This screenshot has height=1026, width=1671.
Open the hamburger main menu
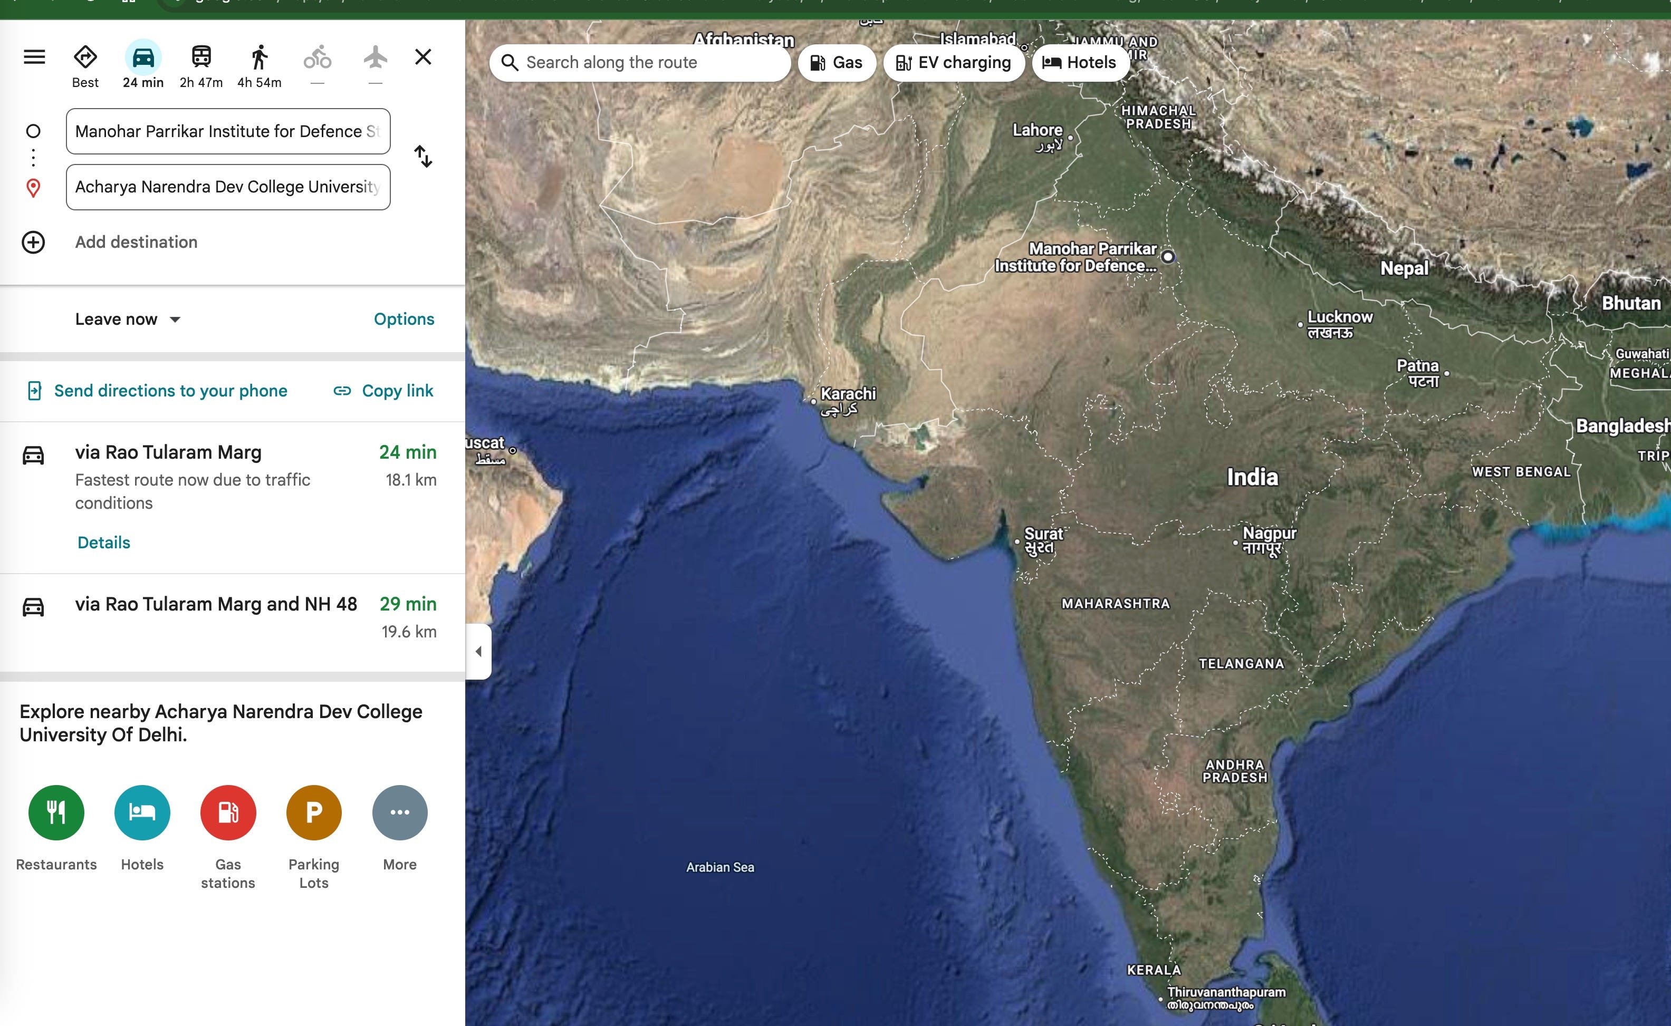pyautogui.click(x=34, y=57)
